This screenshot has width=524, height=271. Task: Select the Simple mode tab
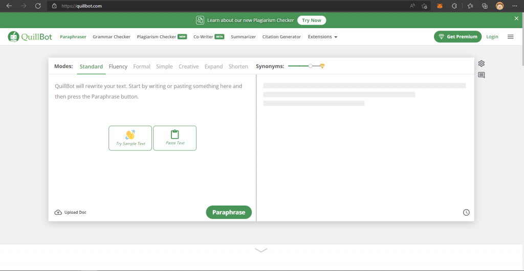tap(164, 66)
